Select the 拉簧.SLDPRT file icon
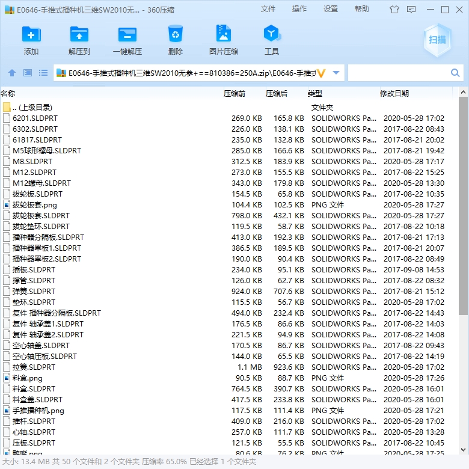This screenshot has height=469, width=469. coord(7,367)
